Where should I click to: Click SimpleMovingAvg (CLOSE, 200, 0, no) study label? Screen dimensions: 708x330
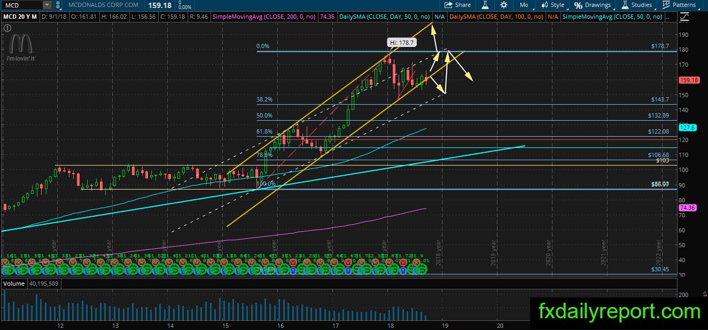click(264, 17)
